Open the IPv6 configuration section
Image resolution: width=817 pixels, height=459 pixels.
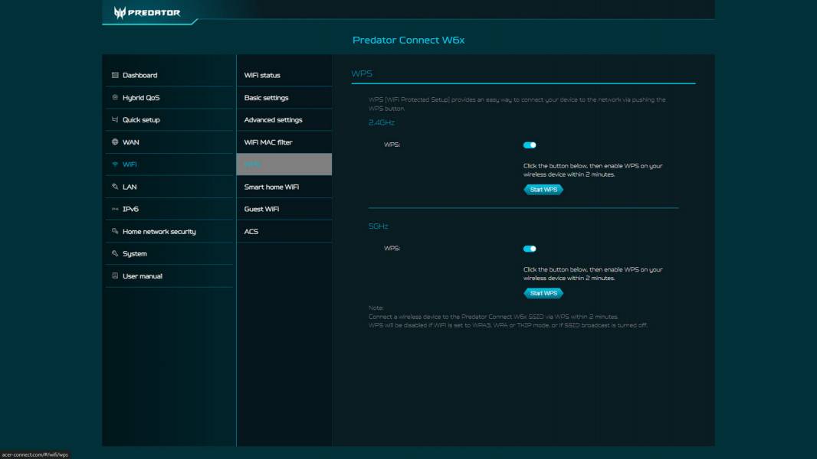pos(132,208)
